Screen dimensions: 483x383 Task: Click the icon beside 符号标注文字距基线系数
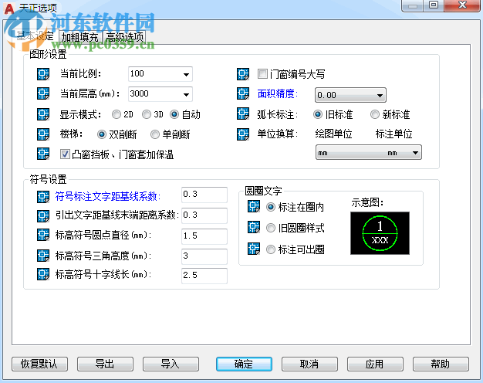click(x=43, y=196)
